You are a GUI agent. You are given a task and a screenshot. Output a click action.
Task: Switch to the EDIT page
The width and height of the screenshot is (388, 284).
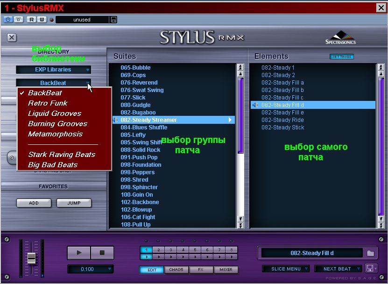pyautogui.click(x=152, y=270)
